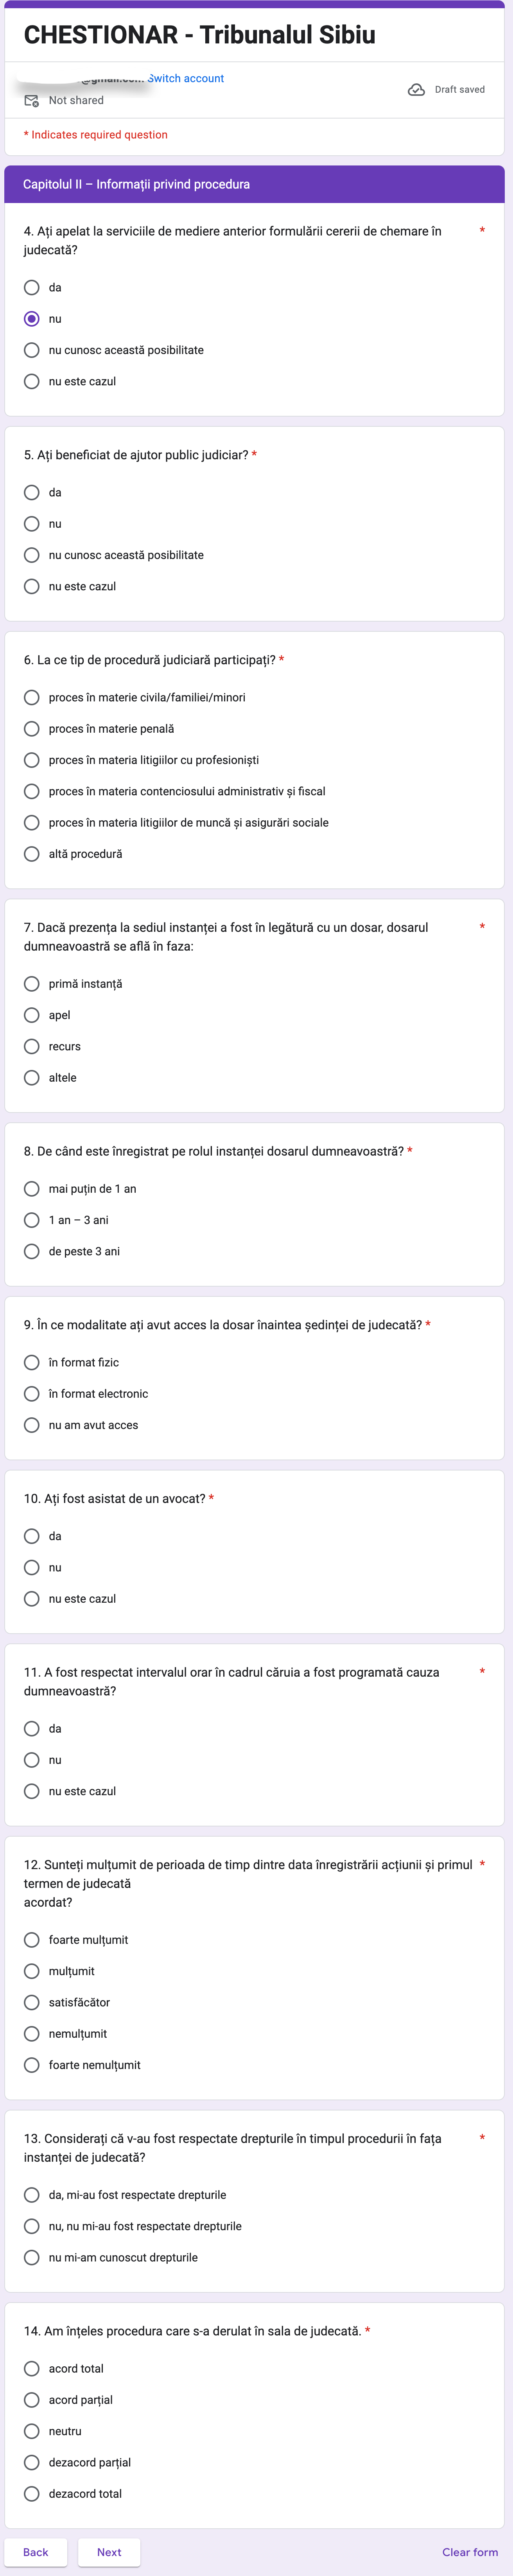Click the Clear form link

tap(470, 2552)
